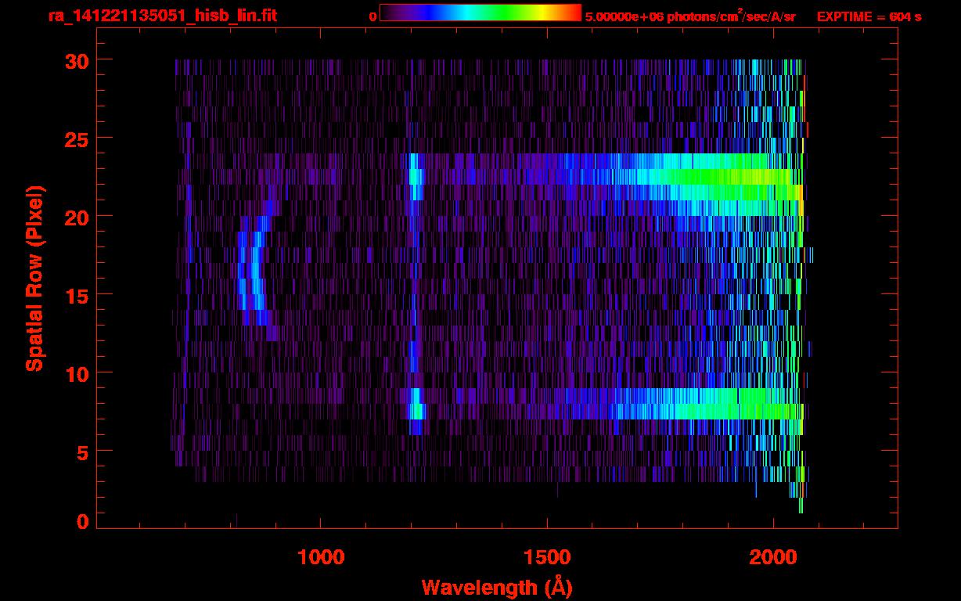Click the y-axis tick label 20
The image size is (961, 601).
[x=77, y=217]
